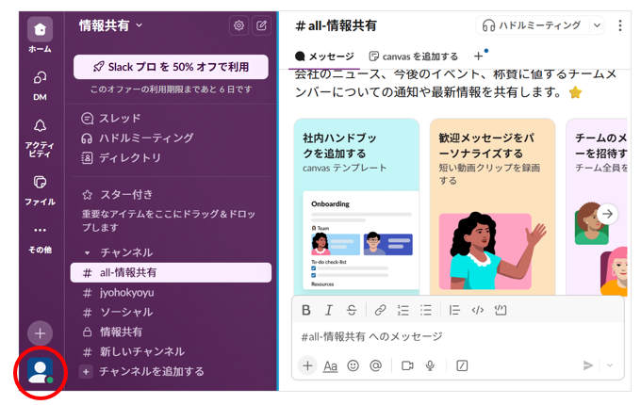Open ハドルミーティング in the sidebar list
This screenshot has height=405, width=641.
pyautogui.click(x=137, y=138)
